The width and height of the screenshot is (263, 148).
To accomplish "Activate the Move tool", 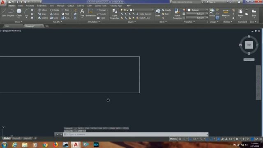I will [x=42, y=10].
